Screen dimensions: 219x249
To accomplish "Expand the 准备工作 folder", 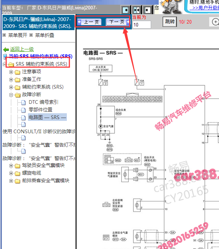I will pyautogui.click(x=11, y=79).
